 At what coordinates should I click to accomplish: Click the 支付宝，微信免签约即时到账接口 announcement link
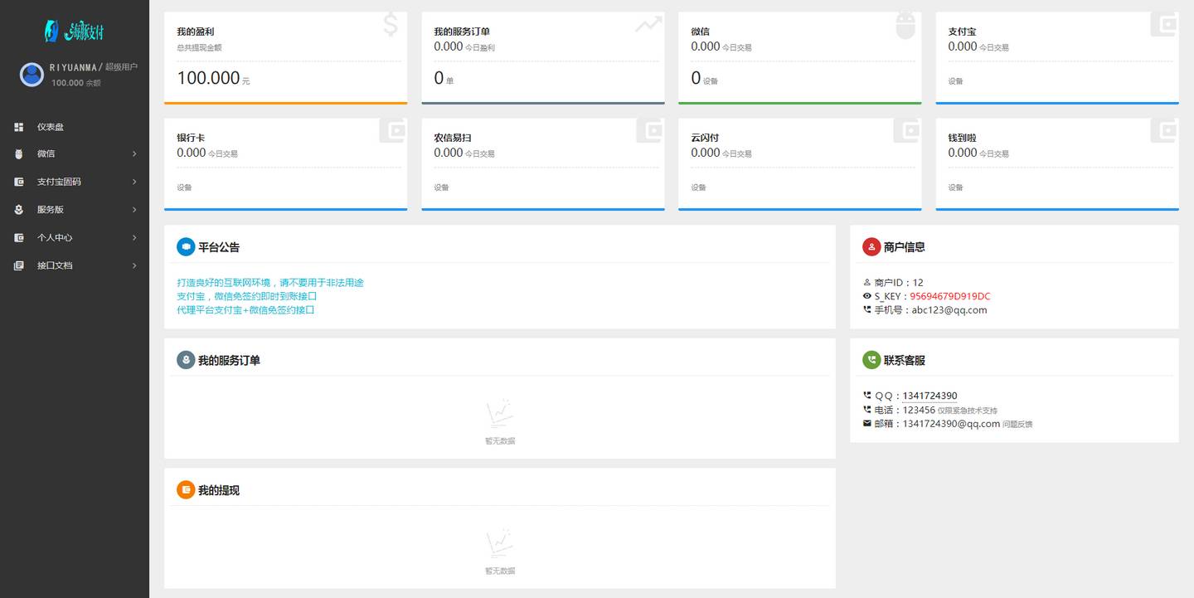(x=247, y=296)
